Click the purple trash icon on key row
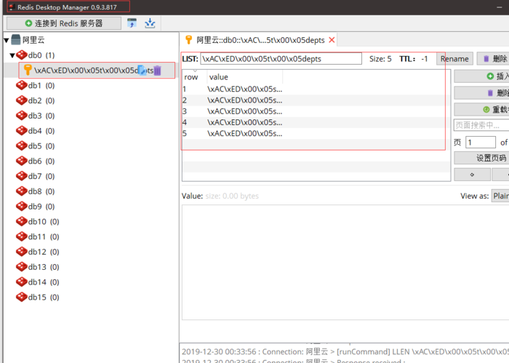Image resolution: width=509 pixels, height=363 pixels. tap(158, 70)
